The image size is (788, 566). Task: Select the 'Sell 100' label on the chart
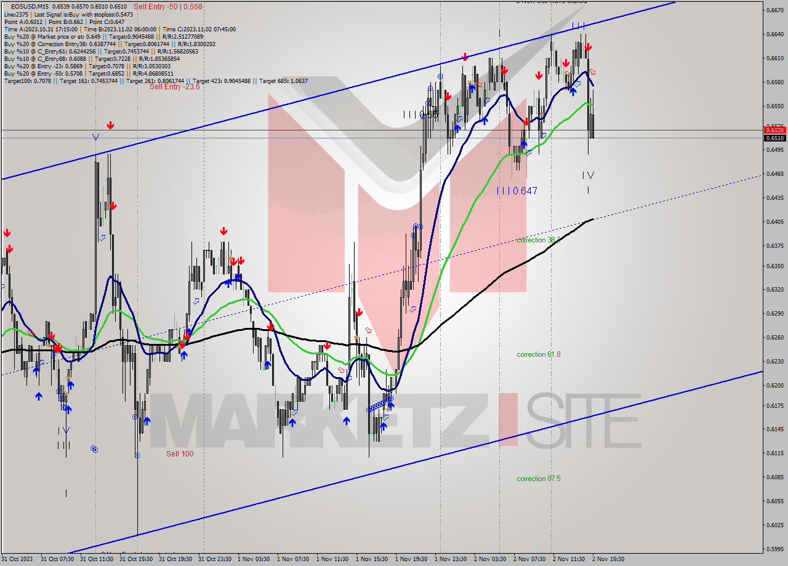pyautogui.click(x=180, y=454)
